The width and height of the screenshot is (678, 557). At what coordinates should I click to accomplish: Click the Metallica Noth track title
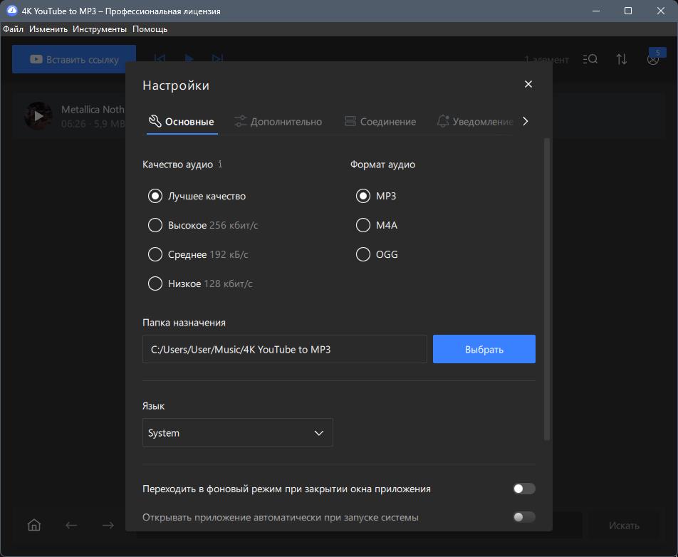[93, 110]
